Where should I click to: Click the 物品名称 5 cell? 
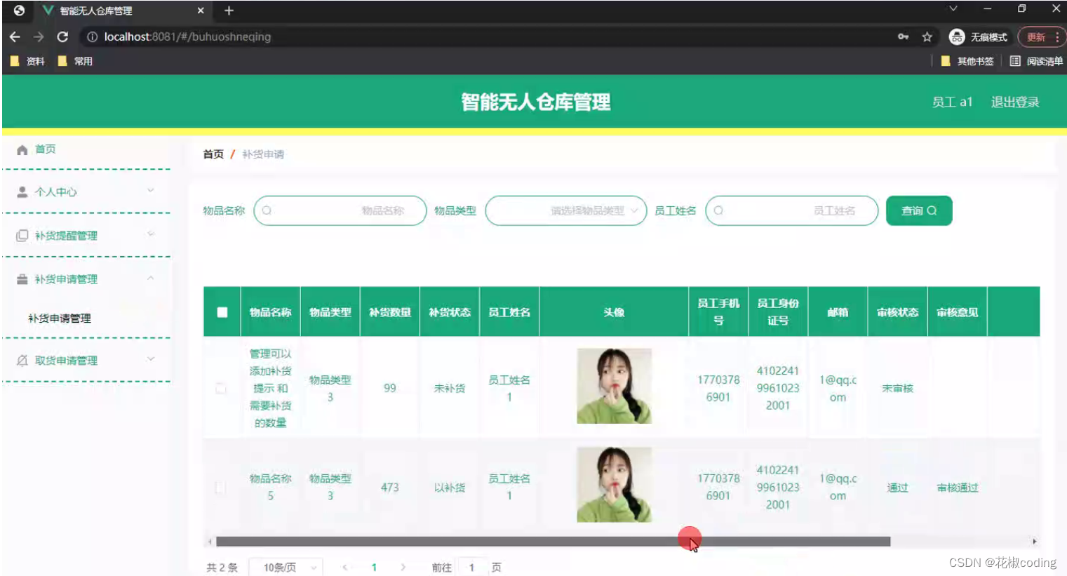point(271,487)
